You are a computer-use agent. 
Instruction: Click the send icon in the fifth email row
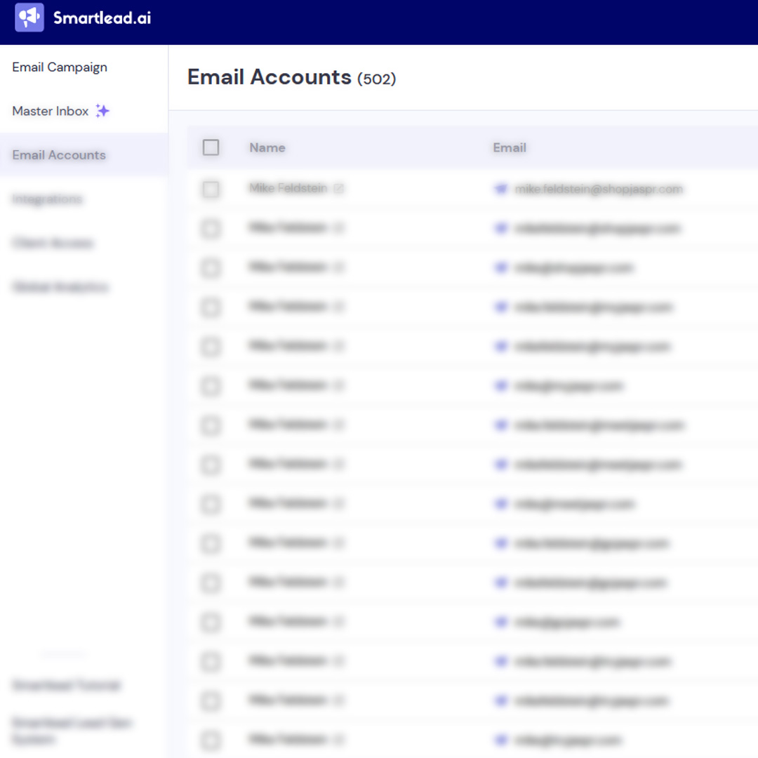[x=500, y=345]
